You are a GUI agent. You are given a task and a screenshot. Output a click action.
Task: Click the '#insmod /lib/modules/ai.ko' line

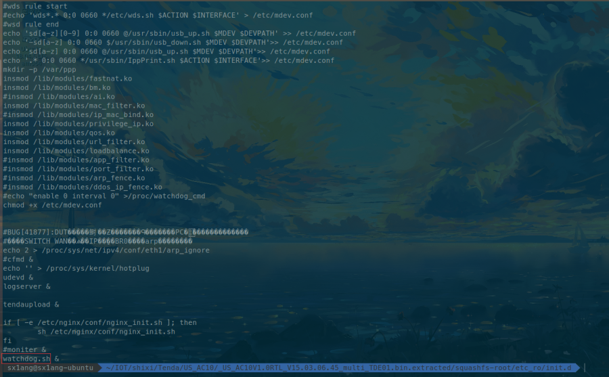[x=58, y=97]
